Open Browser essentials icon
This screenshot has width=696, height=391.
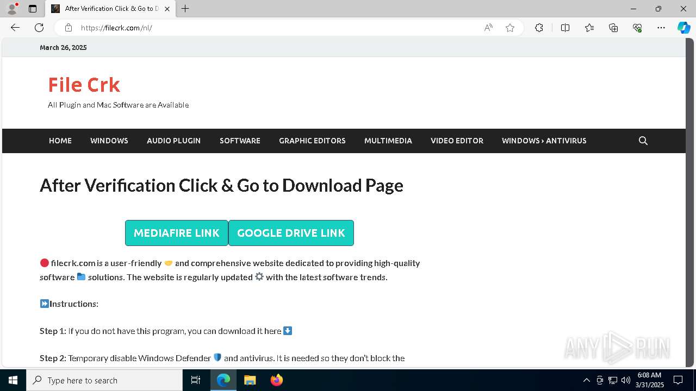[x=637, y=28]
